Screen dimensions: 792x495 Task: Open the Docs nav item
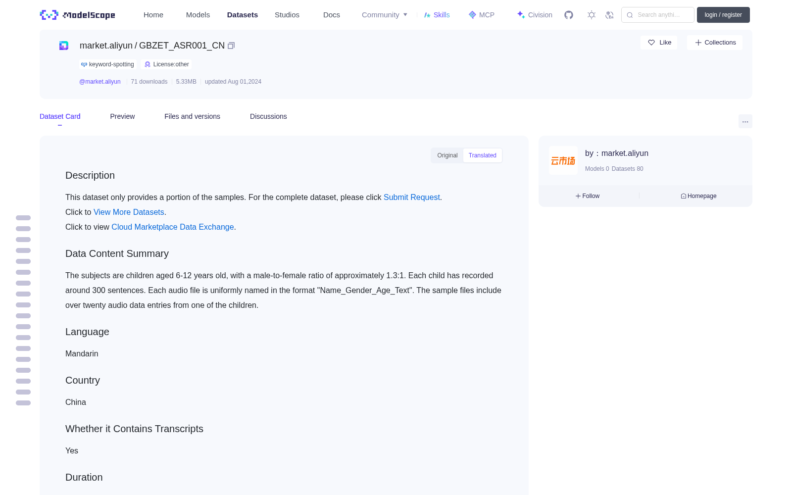332,15
